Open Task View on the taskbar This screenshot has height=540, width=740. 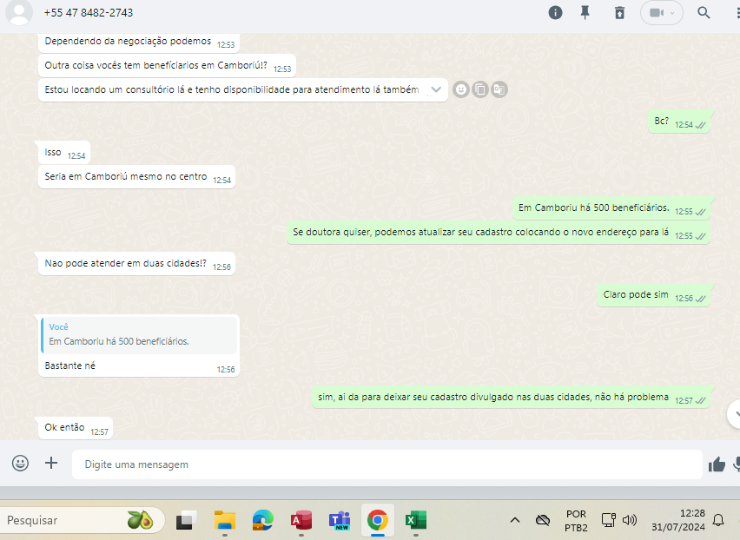tap(187, 520)
